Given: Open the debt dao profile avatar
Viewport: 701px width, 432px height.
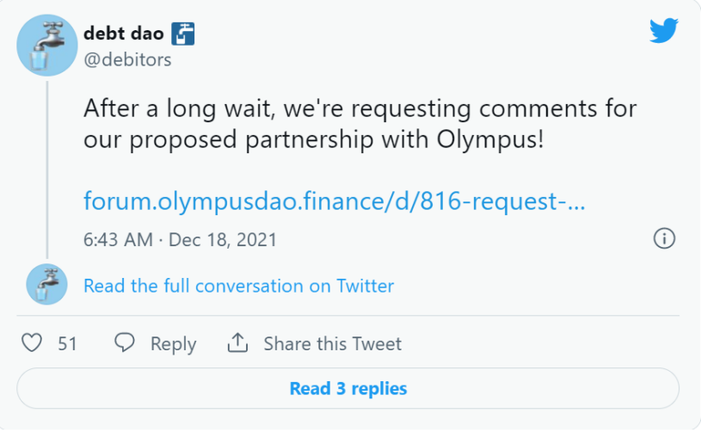Looking at the screenshot, I should [x=47, y=45].
